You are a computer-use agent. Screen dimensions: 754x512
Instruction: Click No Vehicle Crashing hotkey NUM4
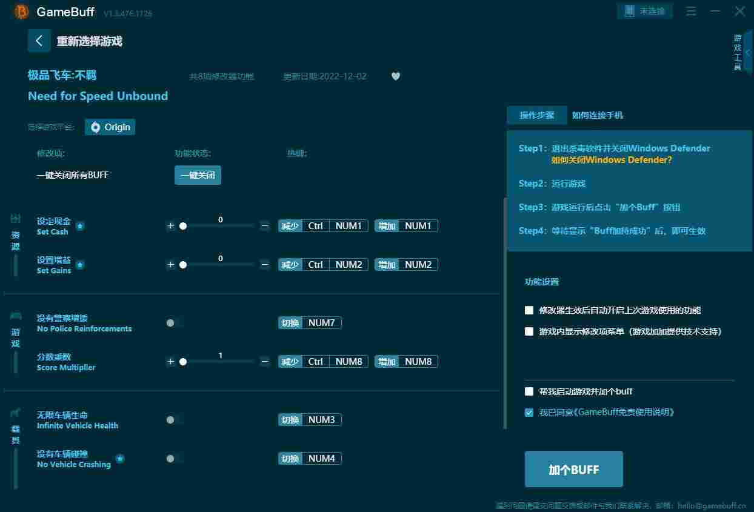point(310,459)
